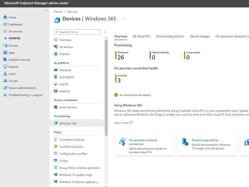The height and width of the screenshot is (187, 249).
Task: Click the Groups people icon
Action: point(5,81)
